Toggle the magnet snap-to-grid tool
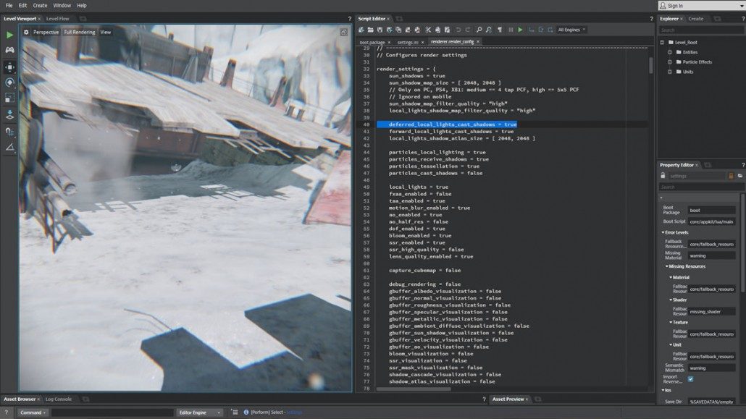 point(9,131)
